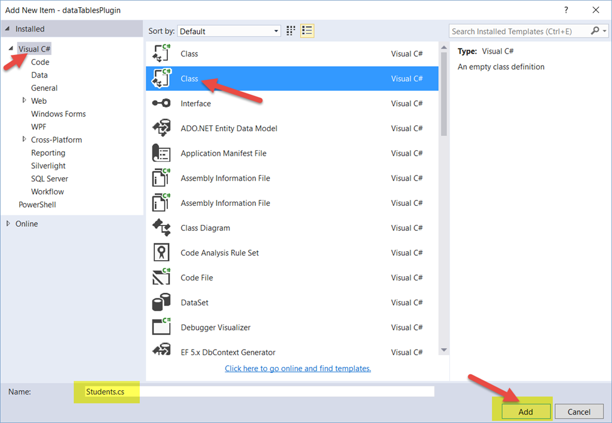Open the search options dropdown arrow
The height and width of the screenshot is (423, 612).
(605, 31)
